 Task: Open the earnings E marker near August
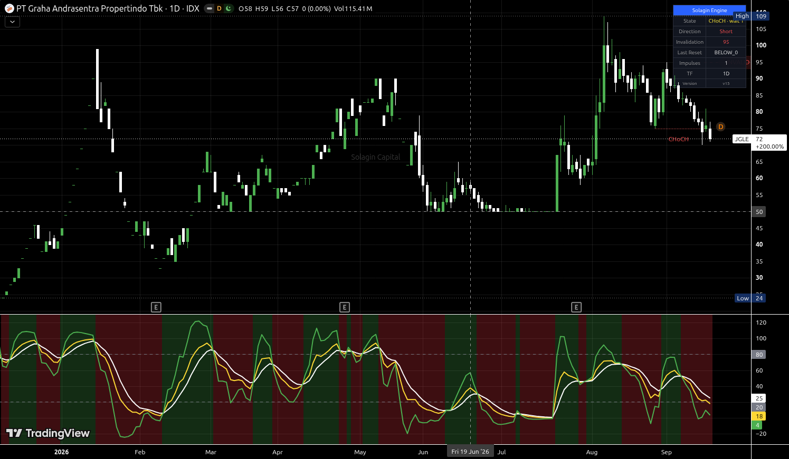point(576,307)
